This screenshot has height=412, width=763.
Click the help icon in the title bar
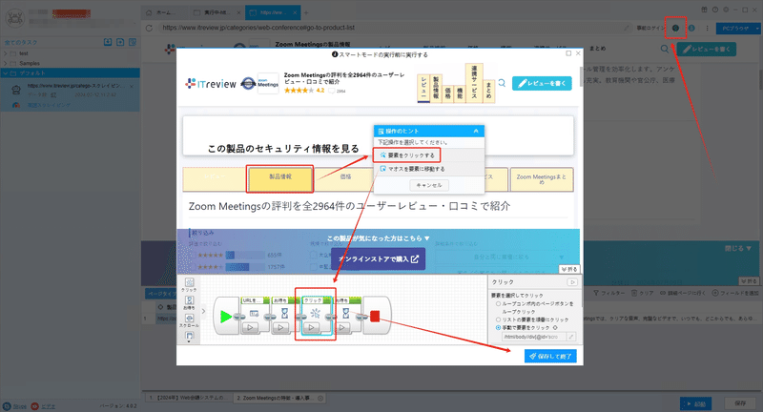coord(714,10)
